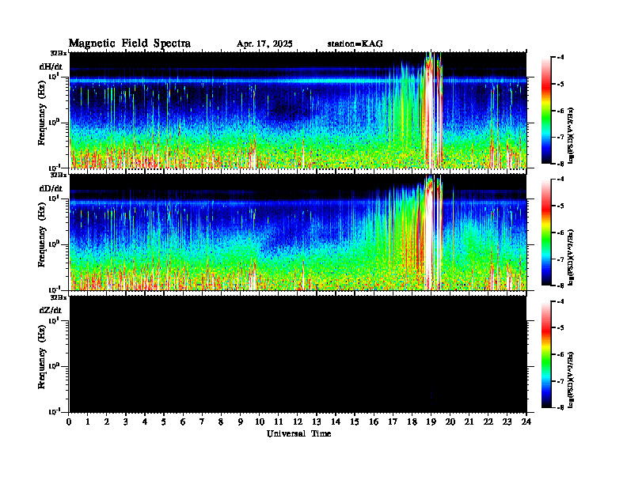Click hour tick label 12 on the time axis
The image size is (627, 484).
click(298, 422)
